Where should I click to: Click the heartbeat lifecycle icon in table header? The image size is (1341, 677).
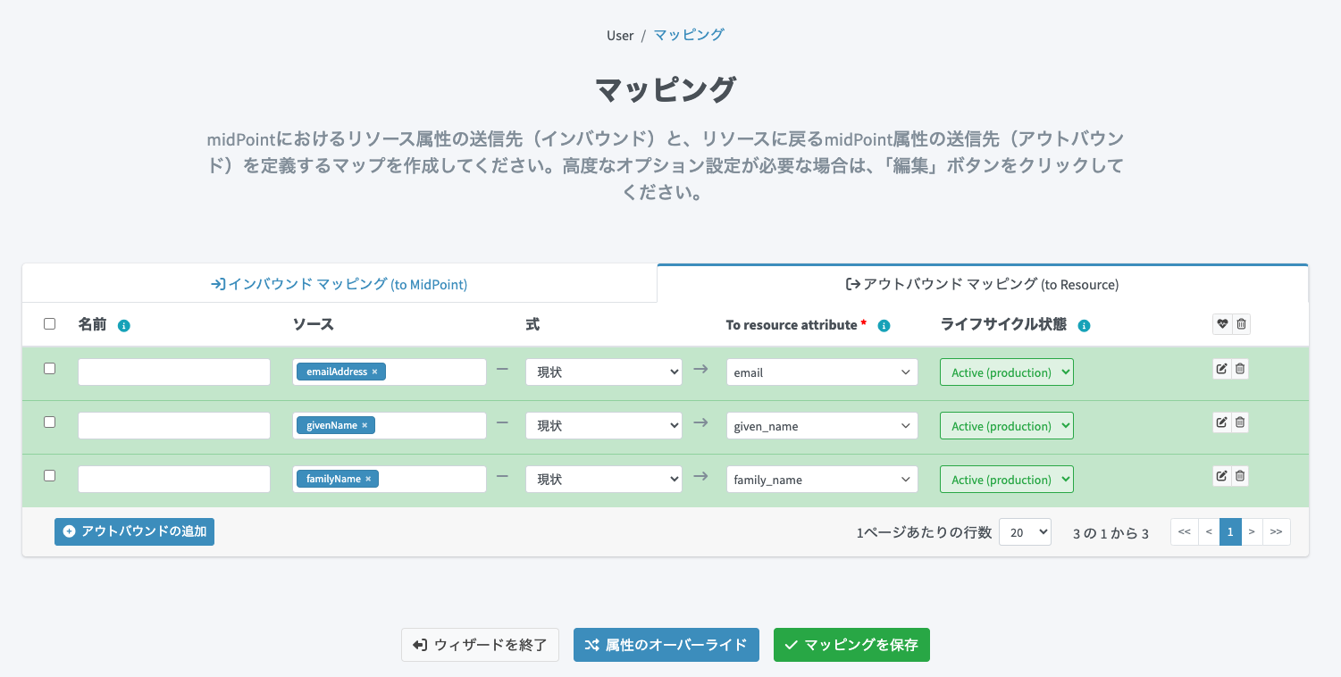coord(1222,324)
